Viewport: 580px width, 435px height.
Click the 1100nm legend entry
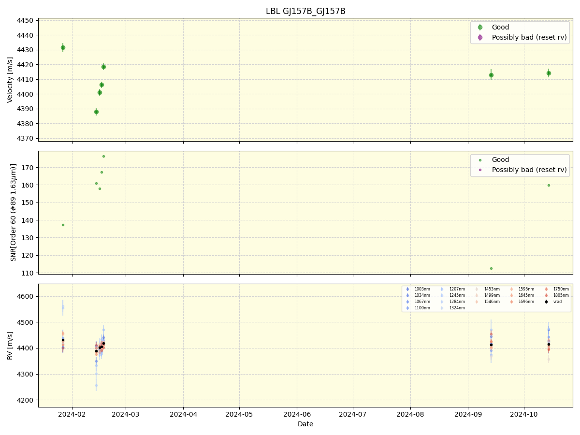tap(418, 308)
